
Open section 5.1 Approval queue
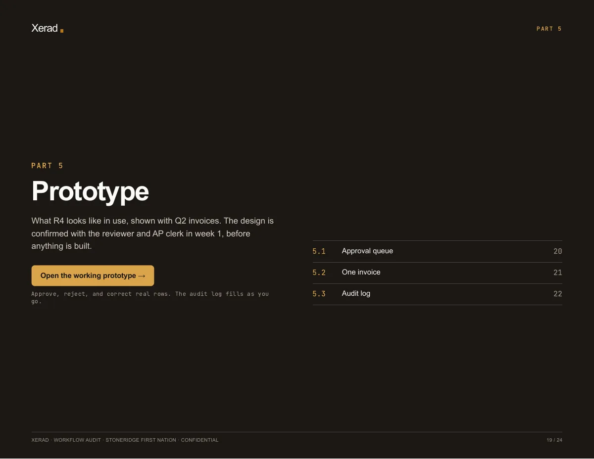coord(437,251)
